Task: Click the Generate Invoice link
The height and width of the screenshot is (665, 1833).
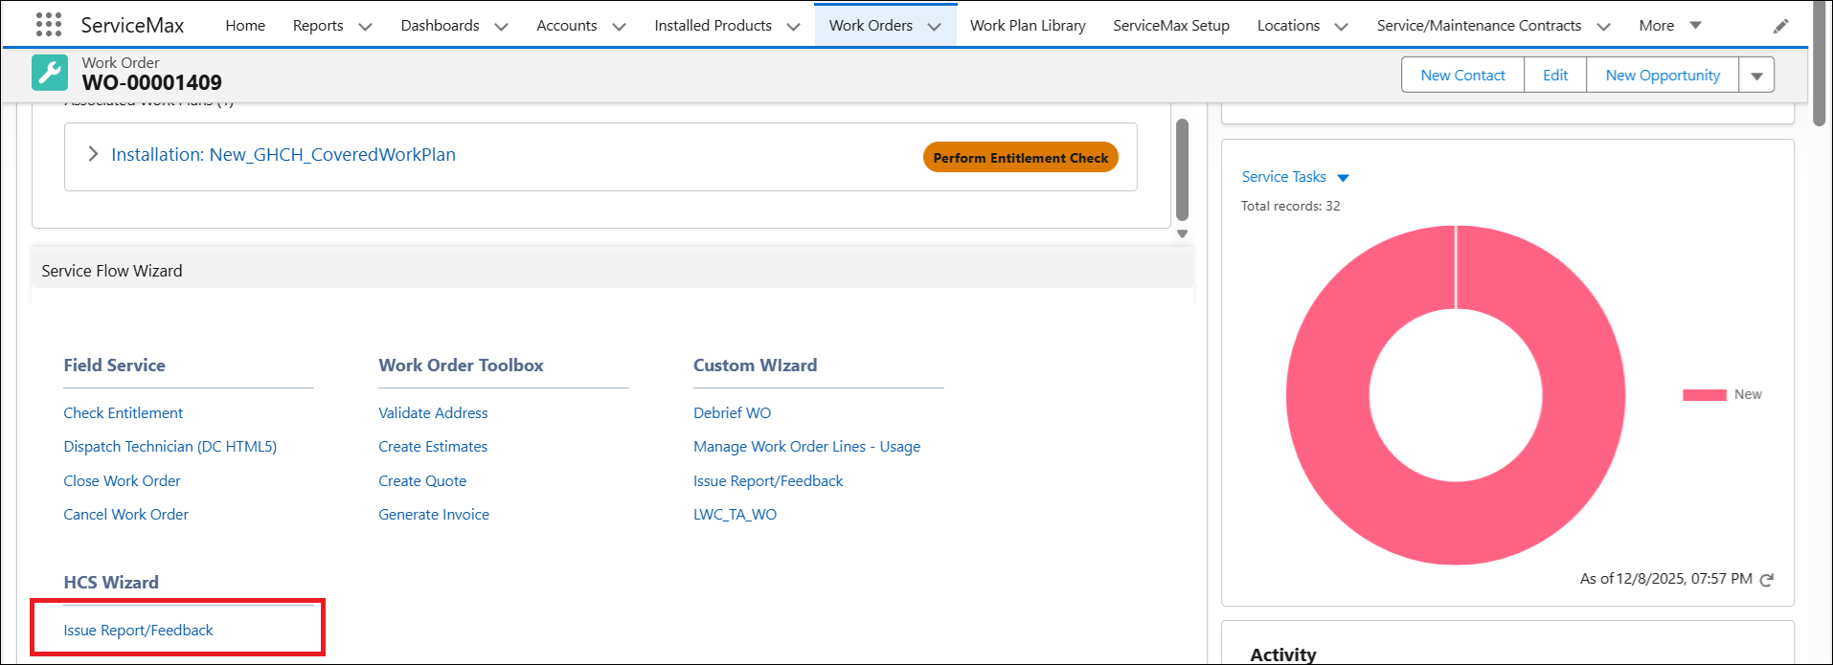Action: [x=434, y=515]
